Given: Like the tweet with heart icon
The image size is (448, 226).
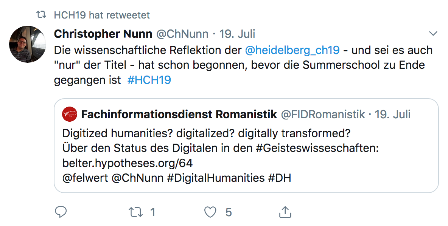Looking at the screenshot, I should click(x=210, y=212).
